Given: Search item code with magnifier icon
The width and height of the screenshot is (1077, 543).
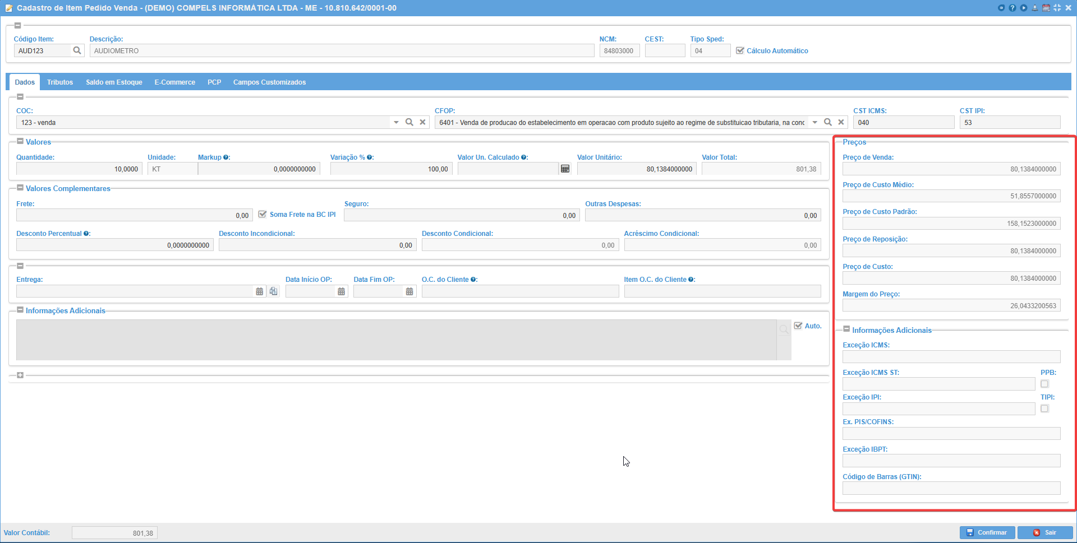Looking at the screenshot, I should 77,50.
